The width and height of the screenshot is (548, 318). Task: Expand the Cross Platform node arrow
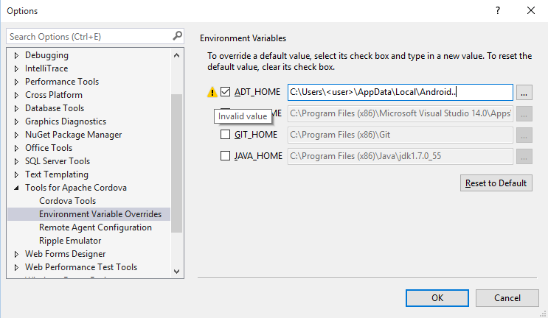tap(16, 95)
